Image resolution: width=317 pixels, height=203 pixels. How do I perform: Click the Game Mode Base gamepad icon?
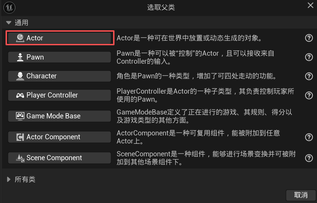(x=20, y=116)
